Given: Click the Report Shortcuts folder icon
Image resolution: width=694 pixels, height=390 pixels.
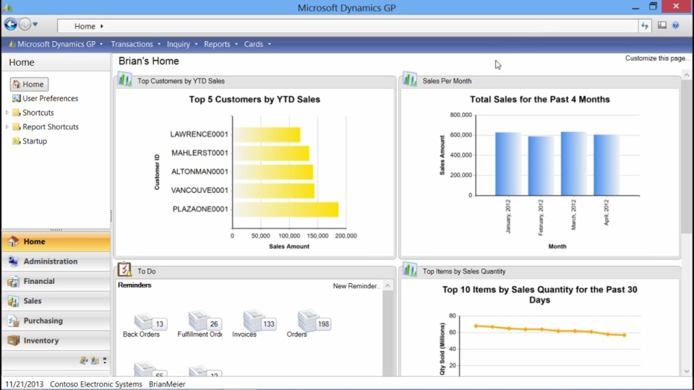Looking at the screenshot, I should tap(17, 126).
